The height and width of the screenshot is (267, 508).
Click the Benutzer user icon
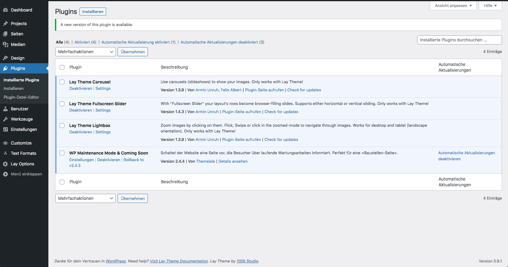coord(5,109)
